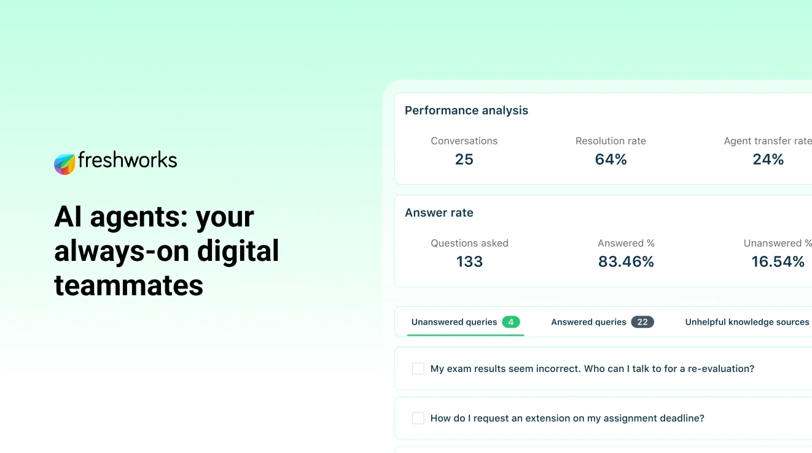Switch to the Unanswered queries tab
The height and width of the screenshot is (453, 812).
454,322
